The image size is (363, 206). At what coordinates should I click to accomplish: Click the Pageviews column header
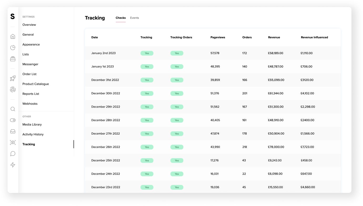coord(218,37)
